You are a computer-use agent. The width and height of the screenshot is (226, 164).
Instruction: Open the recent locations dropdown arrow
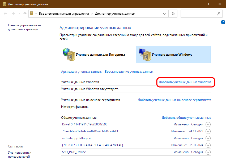click(x=19, y=14)
